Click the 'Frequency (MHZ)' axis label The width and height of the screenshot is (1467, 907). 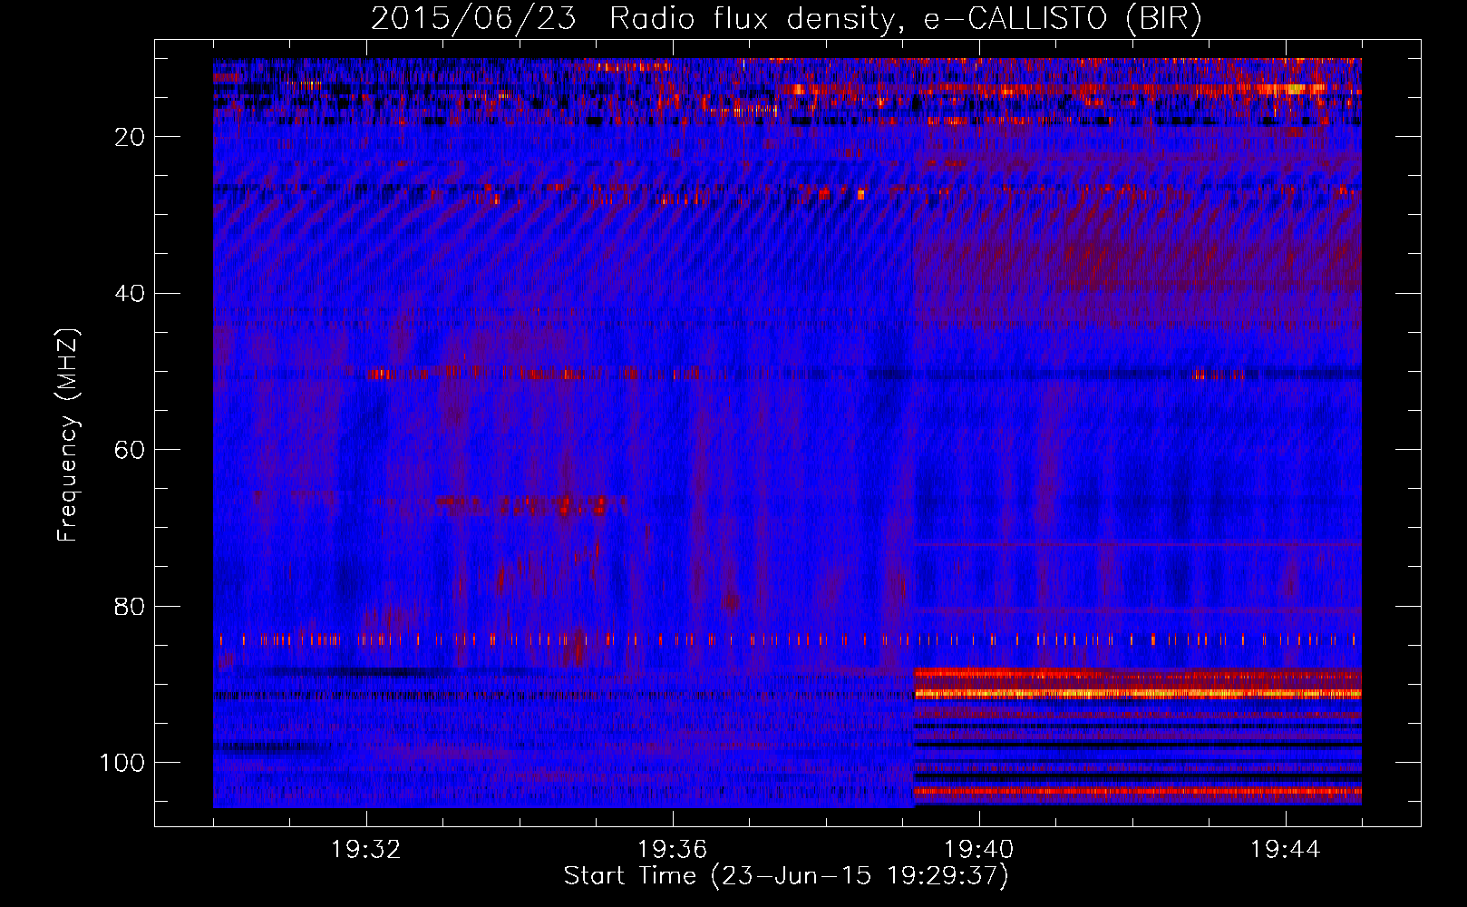[69, 434]
